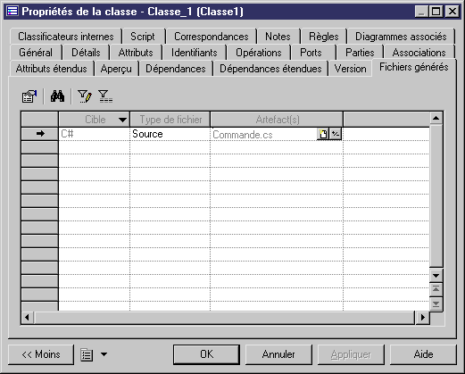The height and width of the screenshot is (374, 465).
Task: Click the new artifact icon beside Commande.cs
Action: tap(323, 134)
